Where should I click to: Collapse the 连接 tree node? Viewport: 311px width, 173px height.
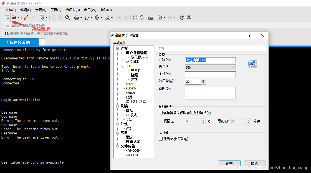117,49
